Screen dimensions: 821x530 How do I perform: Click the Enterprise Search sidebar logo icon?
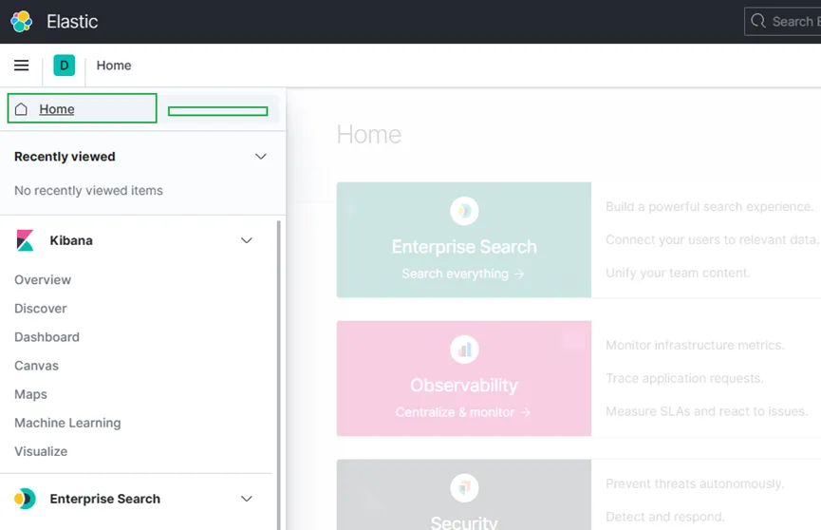click(25, 499)
